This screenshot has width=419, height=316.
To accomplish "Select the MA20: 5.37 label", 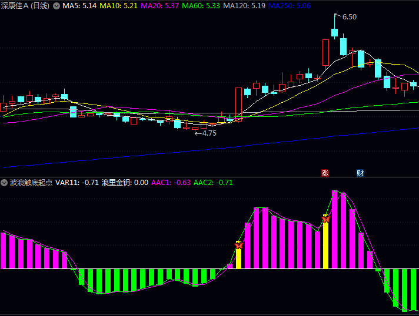I will [x=160, y=6].
